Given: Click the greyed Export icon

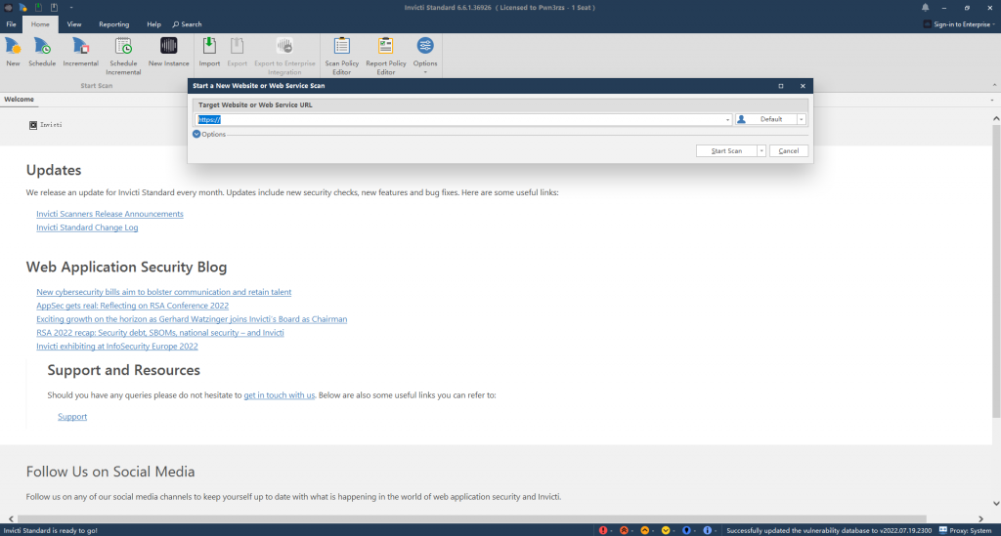Looking at the screenshot, I should click(x=237, y=52).
